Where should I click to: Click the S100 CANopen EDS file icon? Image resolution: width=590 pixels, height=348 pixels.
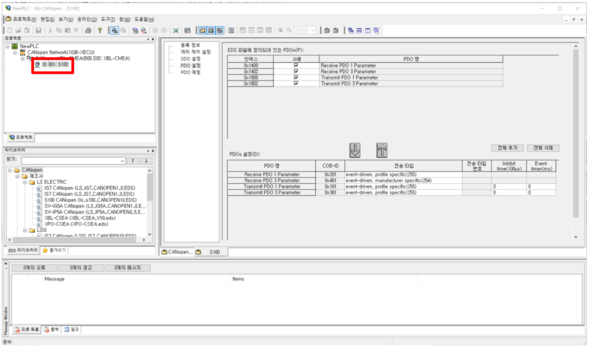click(x=39, y=200)
